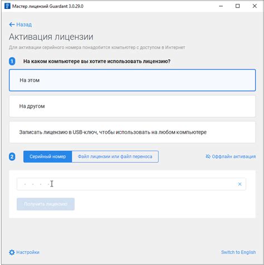Maximize the Guardant license wizard window

click(237, 6)
